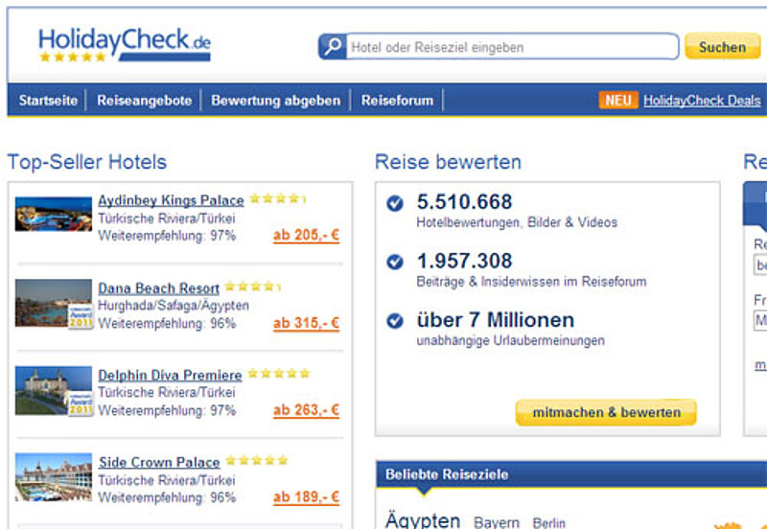Go to the Startseite menu item
Screen dimensions: 767x529
point(48,101)
